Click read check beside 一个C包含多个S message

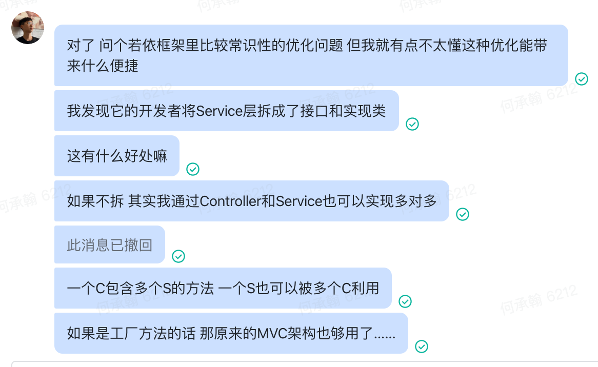pos(405,301)
